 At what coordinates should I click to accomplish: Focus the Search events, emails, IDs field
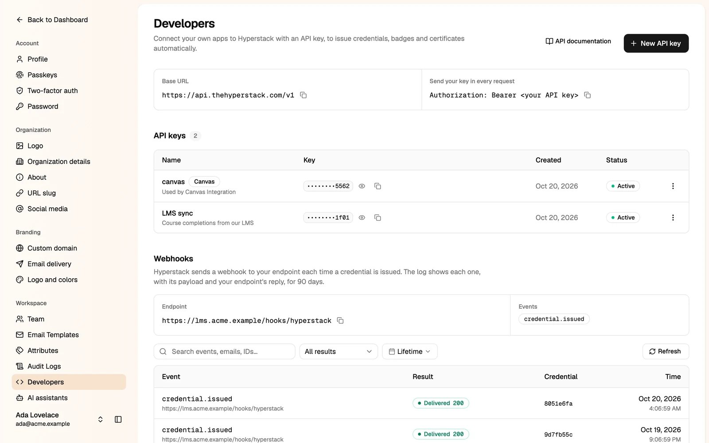[x=225, y=351]
